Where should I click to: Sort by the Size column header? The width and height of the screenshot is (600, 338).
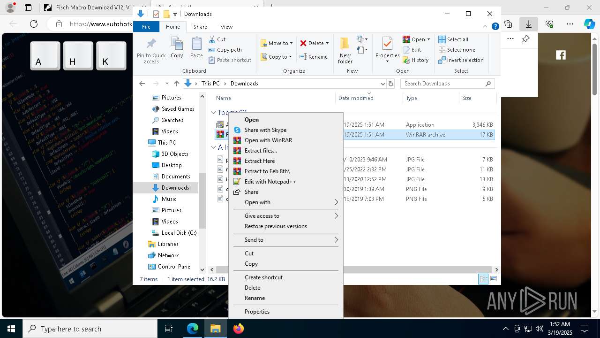pyautogui.click(x=477, y=98)
